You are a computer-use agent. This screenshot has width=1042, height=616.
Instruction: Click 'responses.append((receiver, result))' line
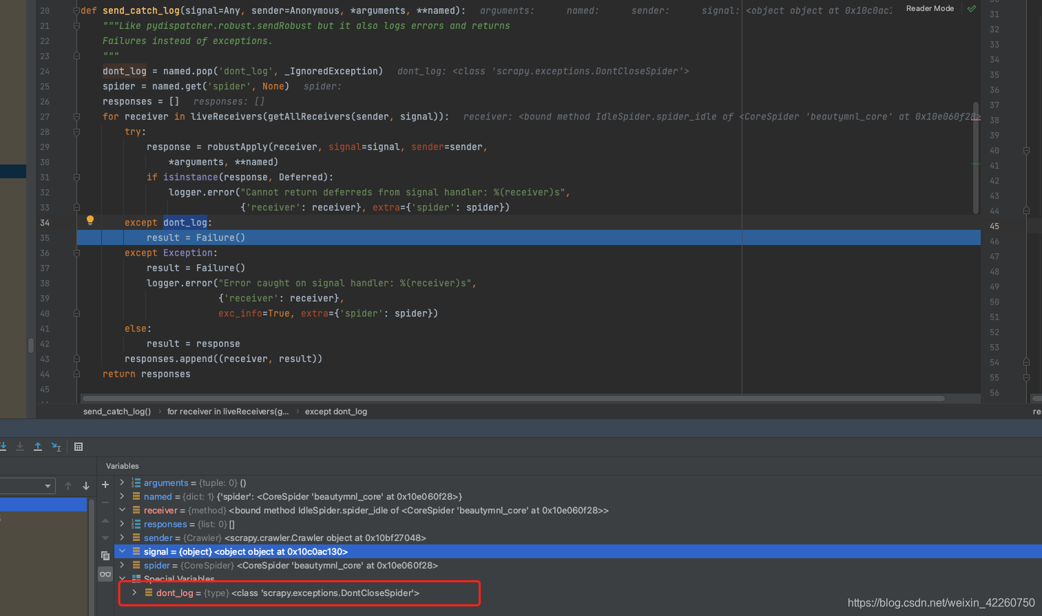click(223, 359)
